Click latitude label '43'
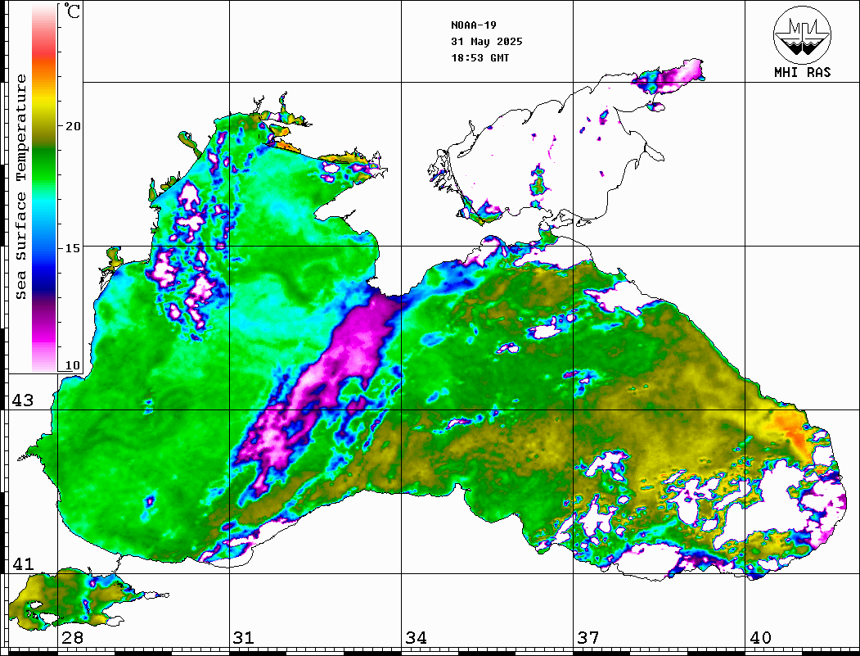Image resolution: width=860 pixels, height=656 pixels. pyautogui.click(x=23, y=400)
